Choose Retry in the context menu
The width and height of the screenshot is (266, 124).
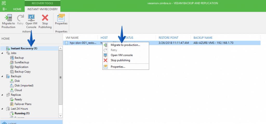click(125, 50)
